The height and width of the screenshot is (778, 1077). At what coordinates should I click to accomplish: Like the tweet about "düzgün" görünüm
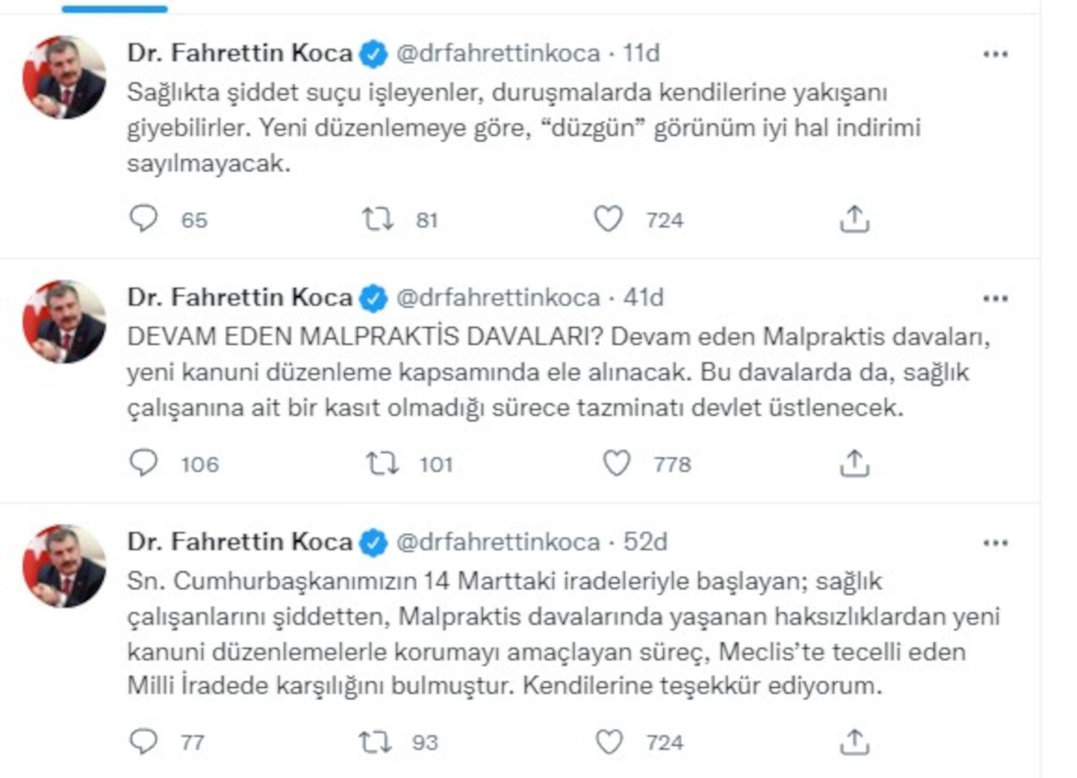pyautogui.click(x=608, y=220)
